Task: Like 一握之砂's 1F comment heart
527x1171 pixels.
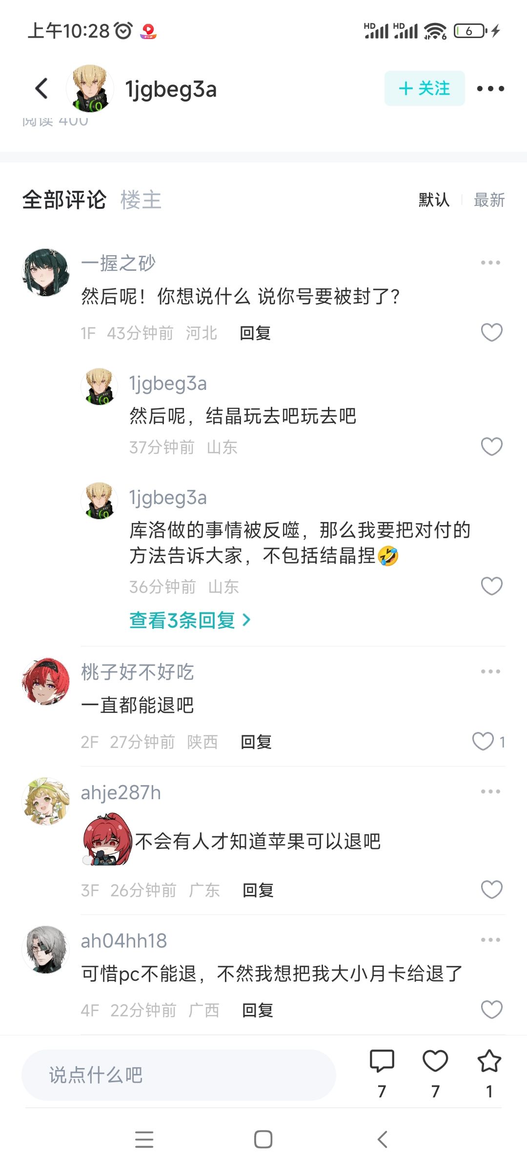Action: point(491,333)
